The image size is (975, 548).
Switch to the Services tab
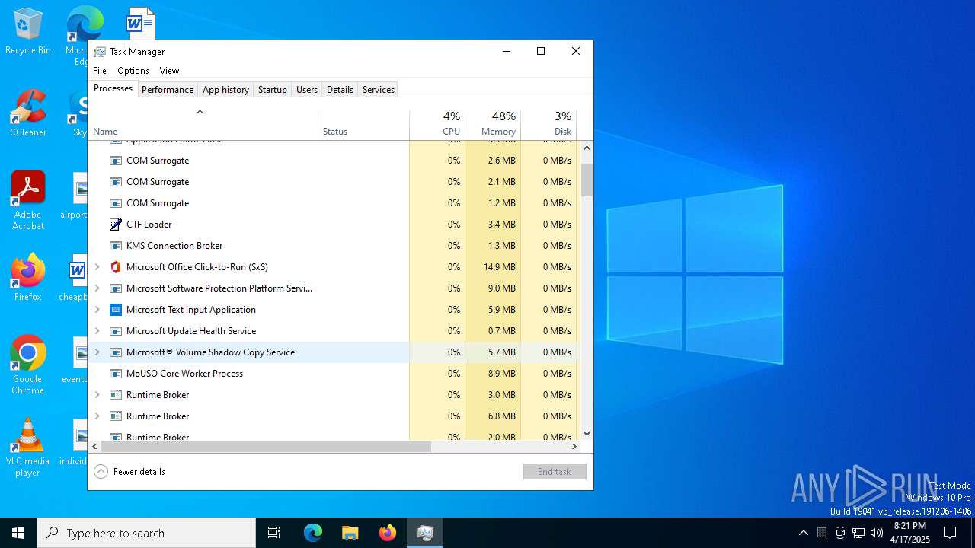pyautogui.click(x=379, y=90)
